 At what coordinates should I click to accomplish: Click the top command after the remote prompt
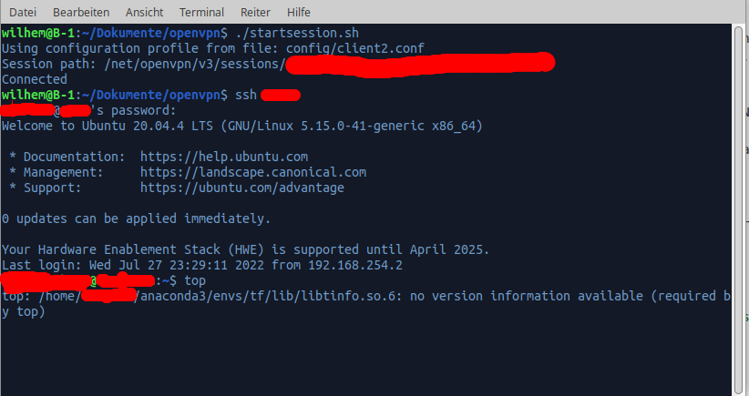(x=195, y=280)
